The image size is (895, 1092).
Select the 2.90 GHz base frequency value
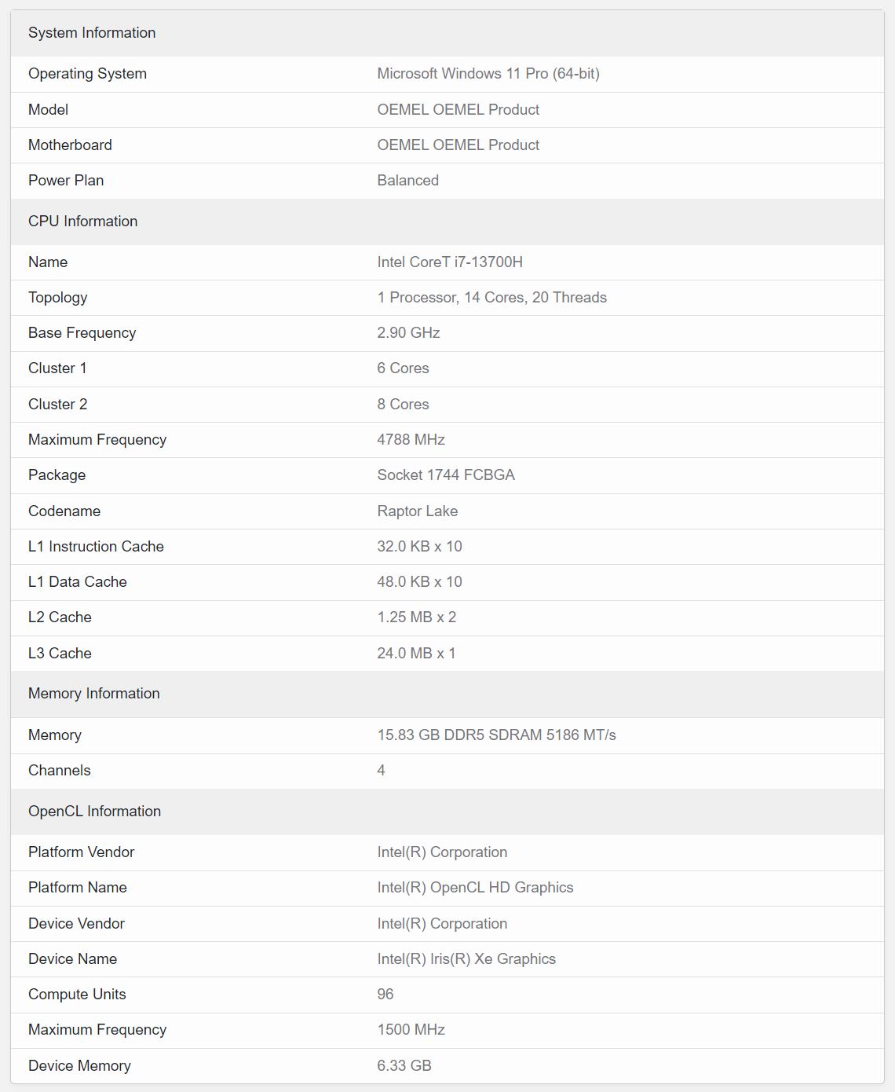click(408, 333)
